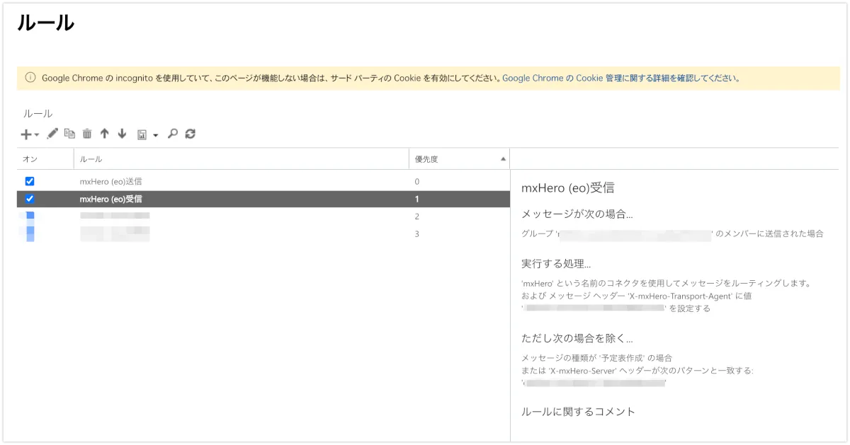850x445 pixels.
Task: Toggle the checkbox of the priority 2 rule
Action: tap(30, 216)
